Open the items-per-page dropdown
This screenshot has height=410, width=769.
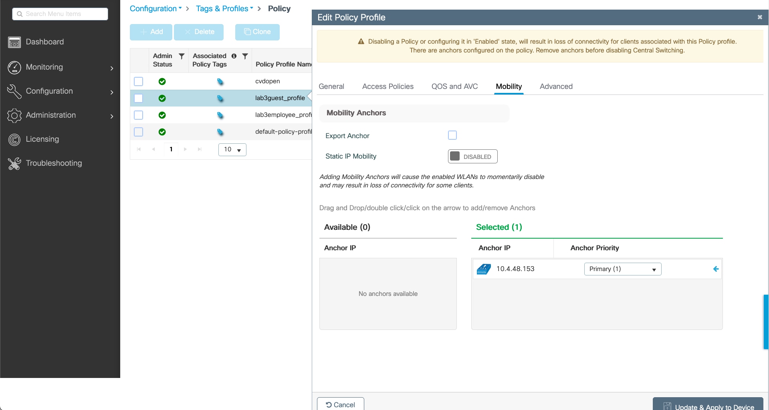(232, 150)
